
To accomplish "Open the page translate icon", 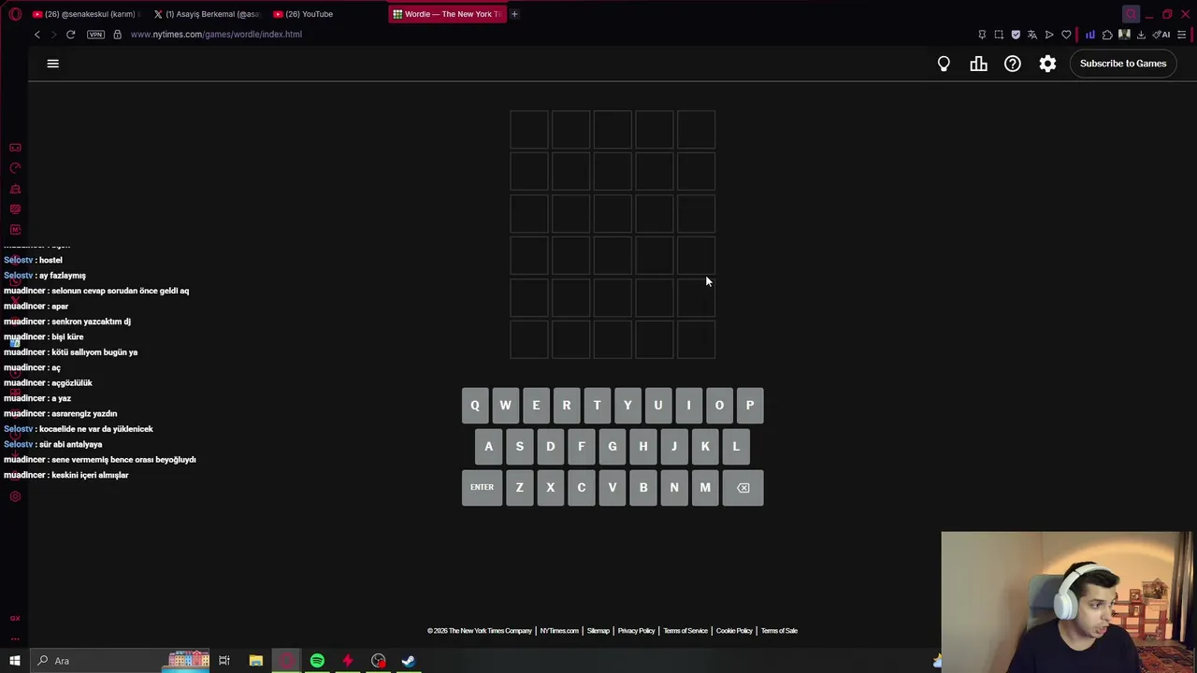I will pos(1032,35).
